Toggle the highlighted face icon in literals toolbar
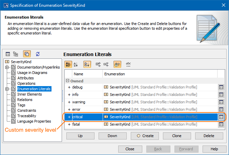Image resolution: width=229 pixels, height=155 pixels. (x=117, y=64)
